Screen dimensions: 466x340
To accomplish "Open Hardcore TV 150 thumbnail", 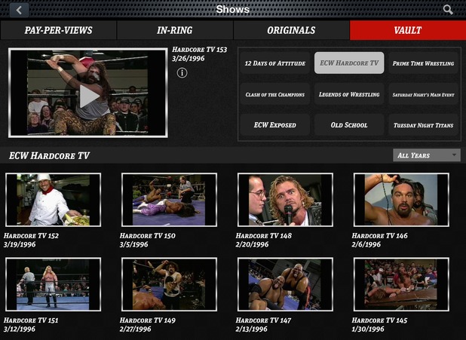I will coord(169,200).
